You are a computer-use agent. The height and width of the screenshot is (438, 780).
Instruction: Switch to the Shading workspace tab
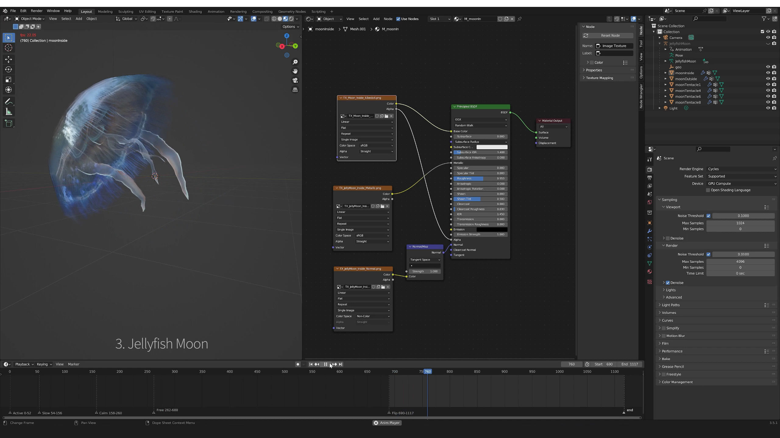195,12
